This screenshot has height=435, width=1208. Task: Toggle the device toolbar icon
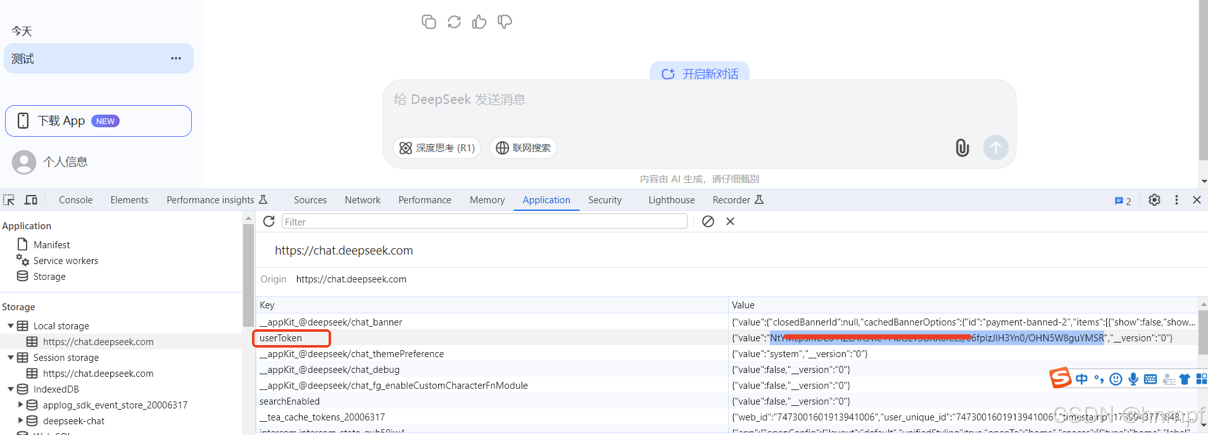[30, 200]
